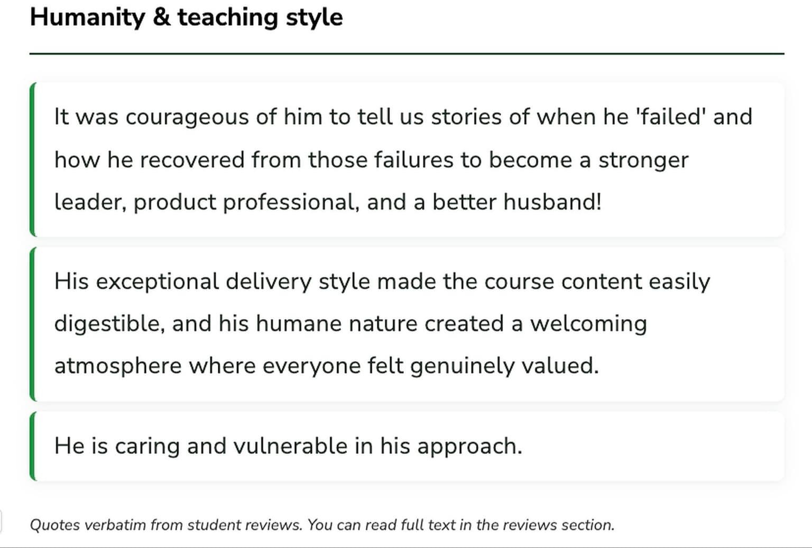Click the green accent bar on first quote

pyautogui.click(x=33, y=159)
